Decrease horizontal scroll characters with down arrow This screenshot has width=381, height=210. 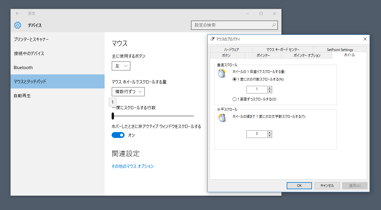click(x=270, y=136)
